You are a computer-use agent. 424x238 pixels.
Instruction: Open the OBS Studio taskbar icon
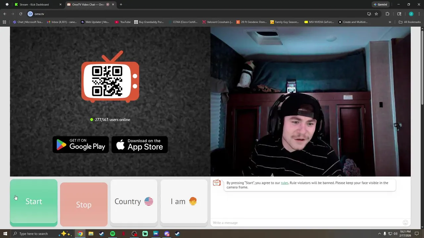[134, 234]
